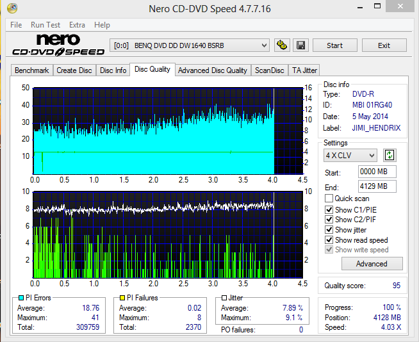
Task: Click the PO failures value 0
Action: tap(301, 330)
